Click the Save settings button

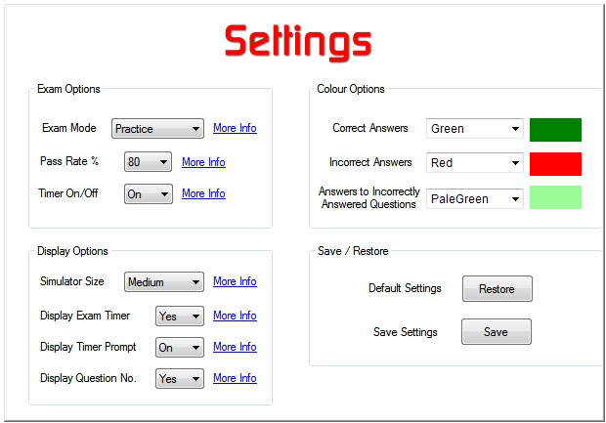coord(497,332)
